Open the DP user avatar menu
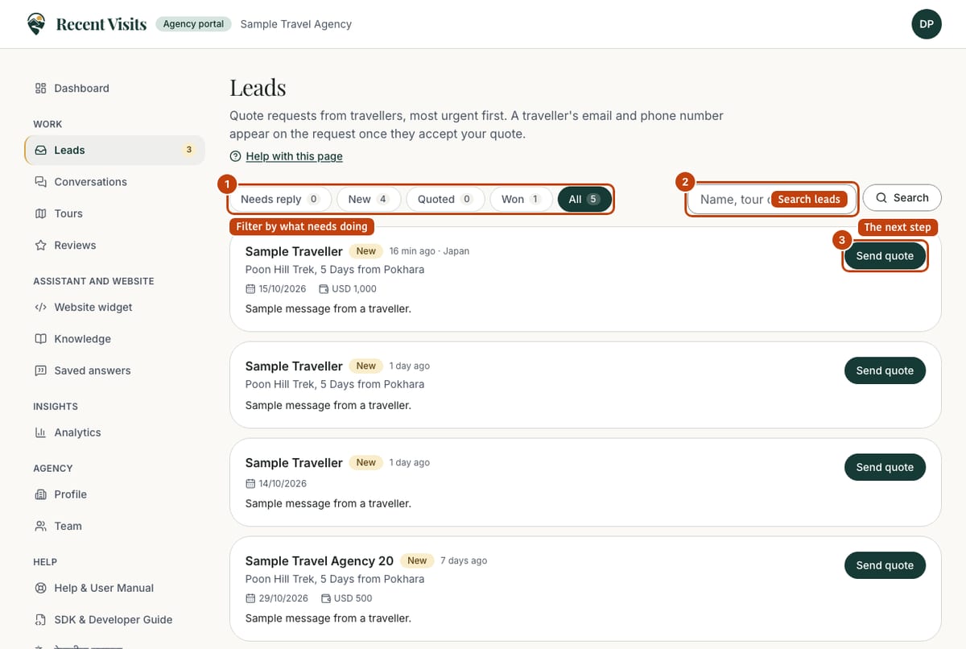This screenshot has height=649, width=966. click(x=927, y=24)
